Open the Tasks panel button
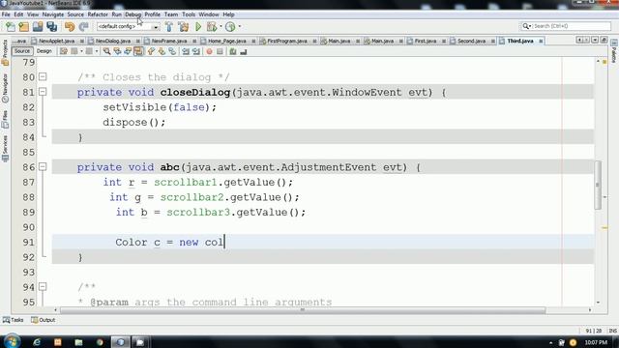The image size is (619, 348). point(13,320)
